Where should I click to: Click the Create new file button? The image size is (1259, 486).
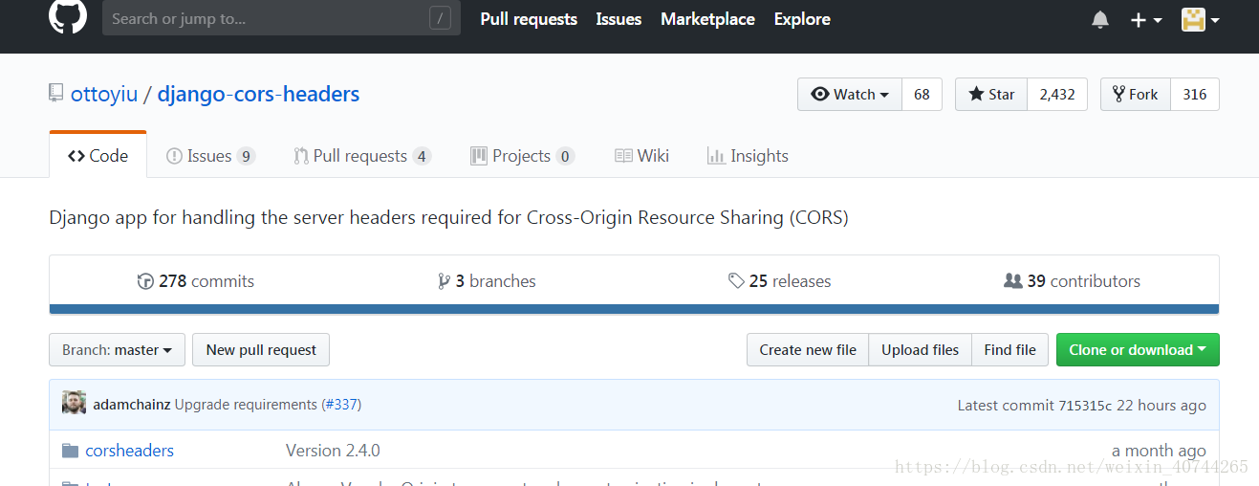pos(808,350)
